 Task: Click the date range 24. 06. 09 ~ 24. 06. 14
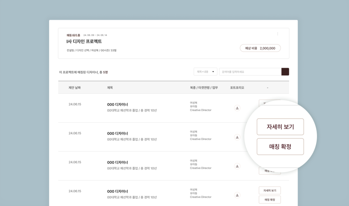pos(95,35)
